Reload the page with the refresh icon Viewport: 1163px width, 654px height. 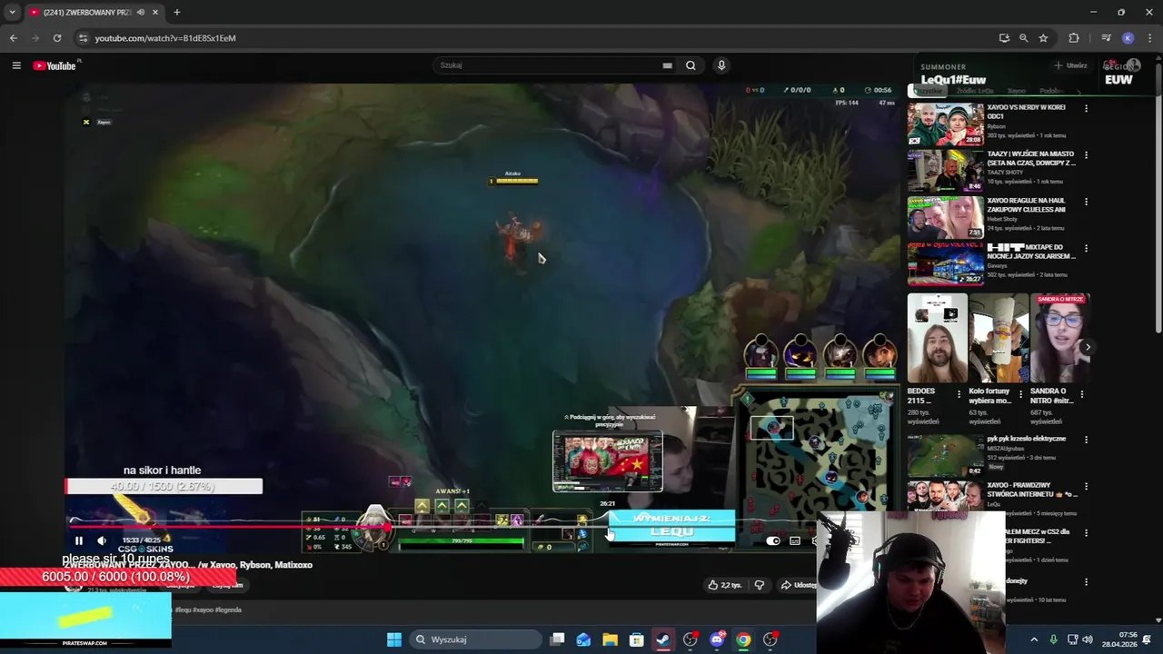[x=57, y=38]
